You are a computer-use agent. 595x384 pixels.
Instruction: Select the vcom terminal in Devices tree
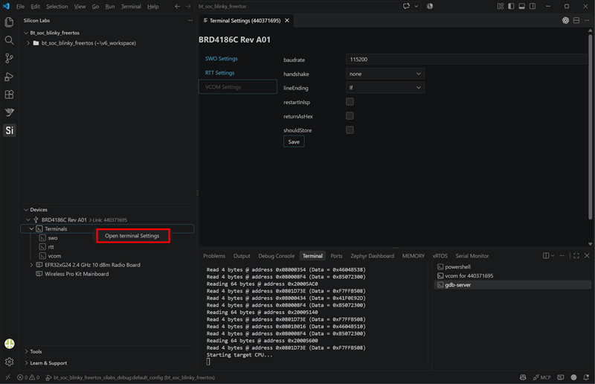coord(54,255)
